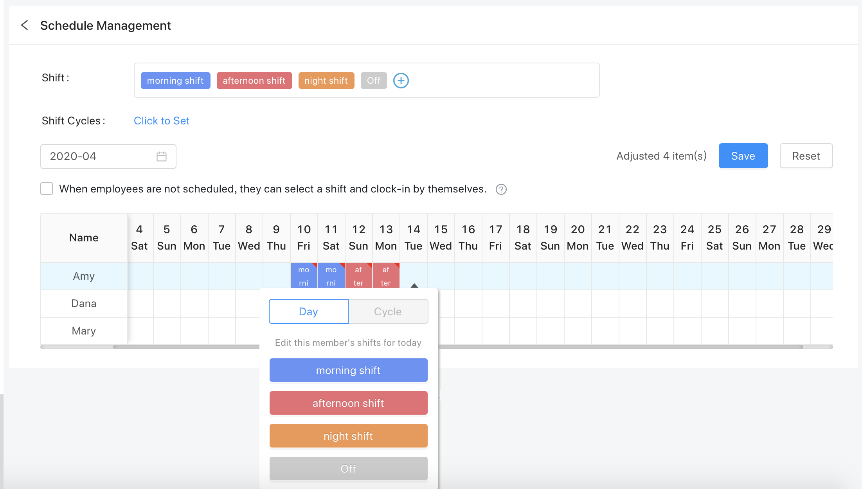Click the plus icon to add shift

401,81
